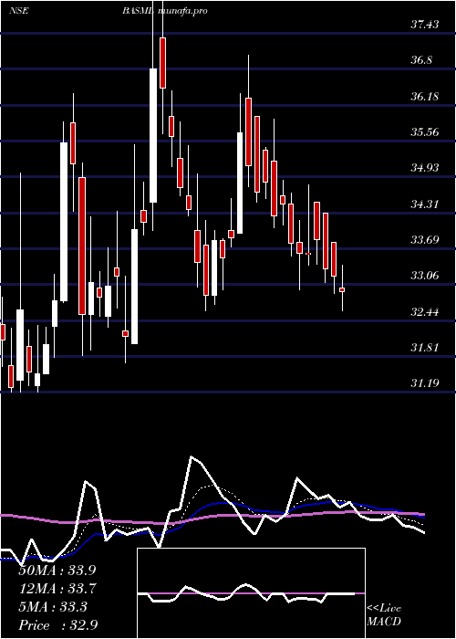456x639 pixels.
Task: Click the BASML ticker symbol text
Action: click(x=138, y=11)
